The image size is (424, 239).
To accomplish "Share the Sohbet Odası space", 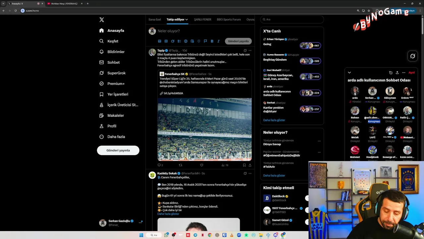I will (397, 72).
